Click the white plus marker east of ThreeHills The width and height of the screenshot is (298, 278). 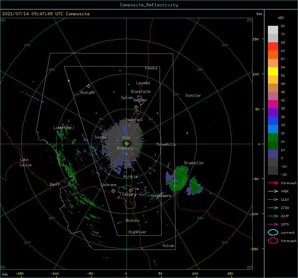point(187,133)
